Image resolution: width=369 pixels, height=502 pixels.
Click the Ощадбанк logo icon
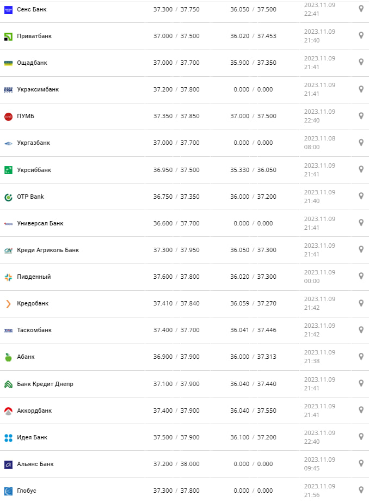click(8, 63)
